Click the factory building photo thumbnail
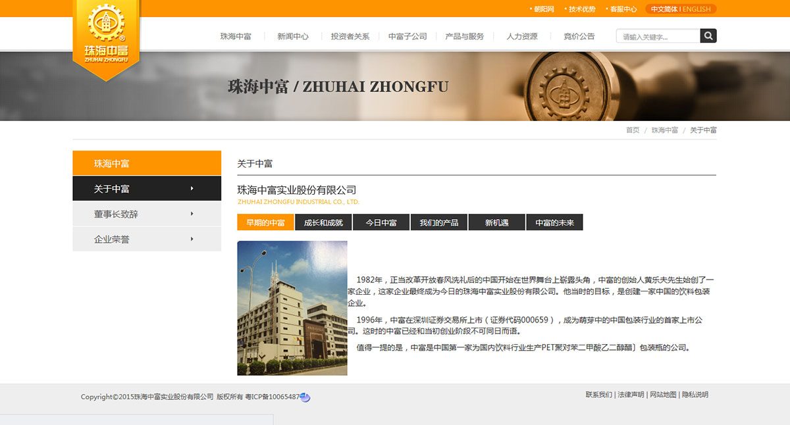790x425 pixels. 292,307
